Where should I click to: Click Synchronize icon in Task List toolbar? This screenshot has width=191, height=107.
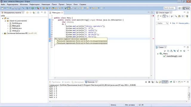tap(187, 16)
